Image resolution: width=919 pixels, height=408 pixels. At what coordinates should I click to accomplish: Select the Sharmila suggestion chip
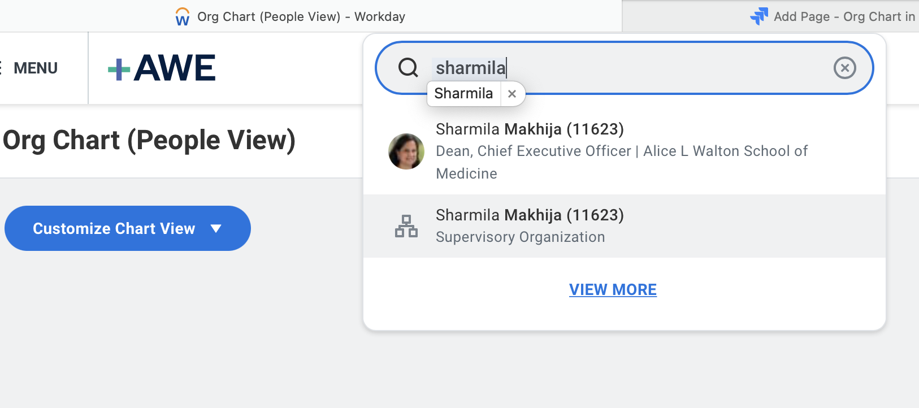[x=463, y=93]
